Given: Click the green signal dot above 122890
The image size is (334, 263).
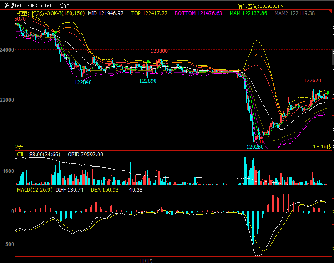Looking at the screenshot, I should click(148, 61).
